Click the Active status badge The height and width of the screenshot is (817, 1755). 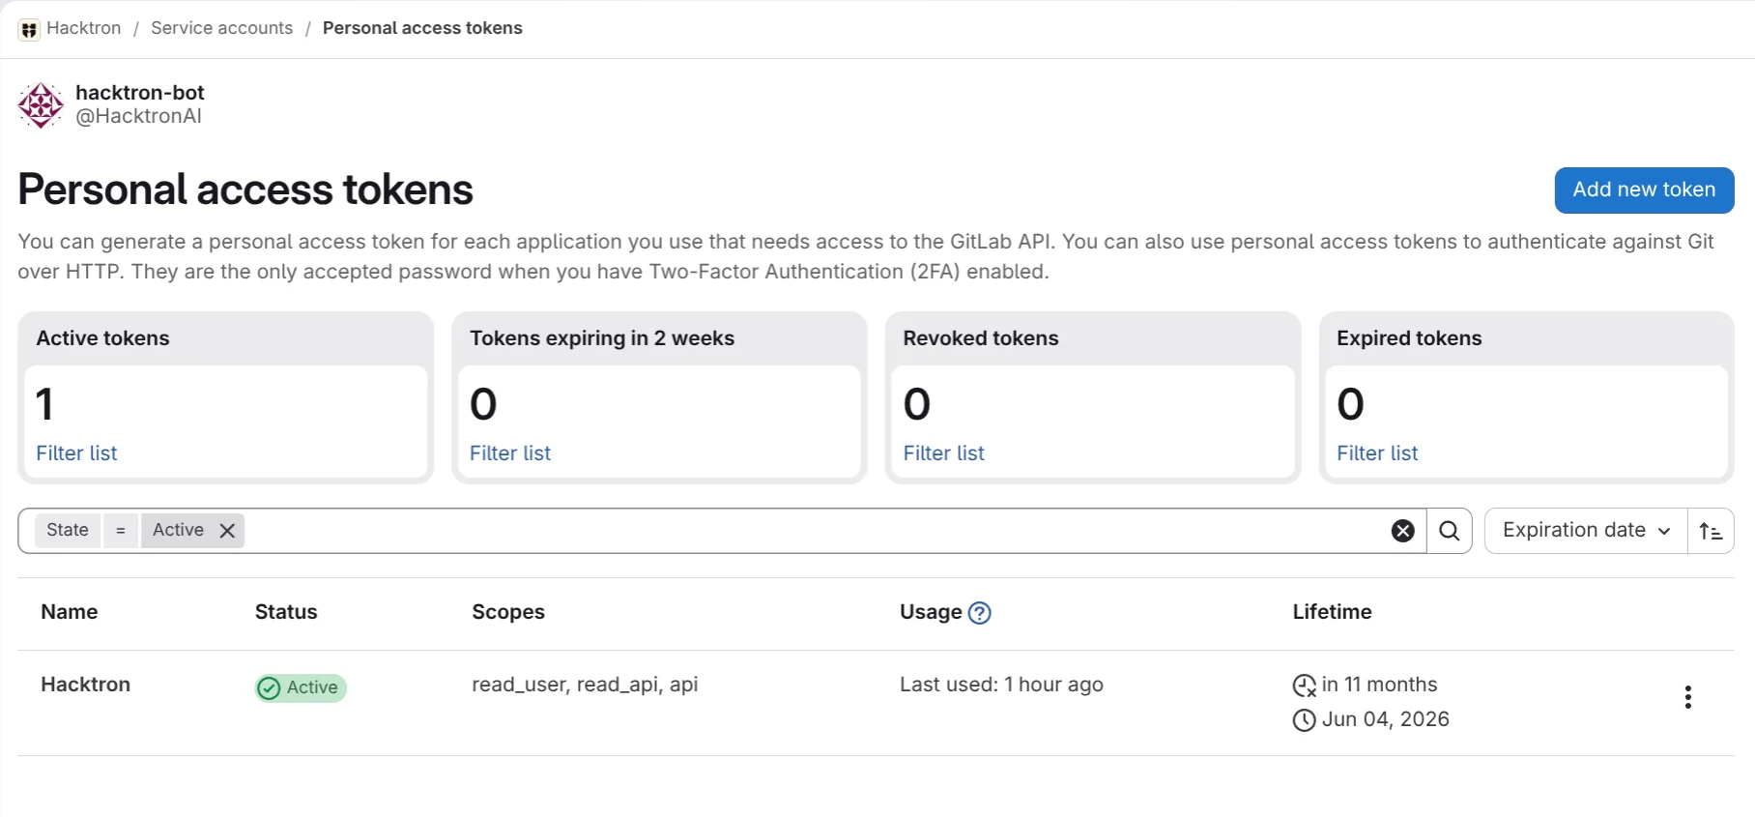(x=301, y=687)
